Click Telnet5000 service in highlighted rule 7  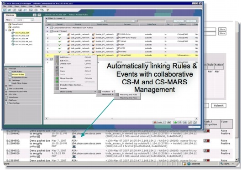[x=126, y=55]
